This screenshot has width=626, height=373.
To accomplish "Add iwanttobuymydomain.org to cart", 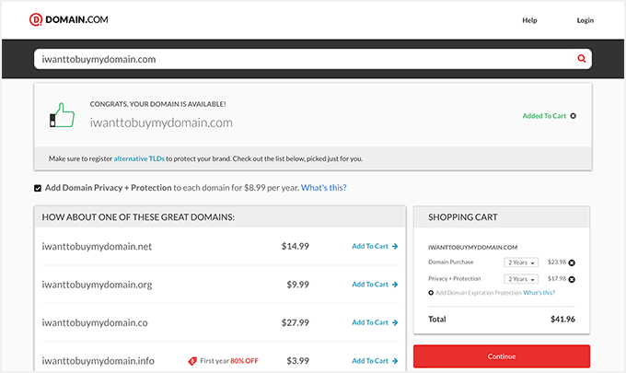I will coord(375,285).
